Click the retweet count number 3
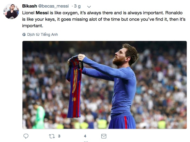 [x=59, y=136]
